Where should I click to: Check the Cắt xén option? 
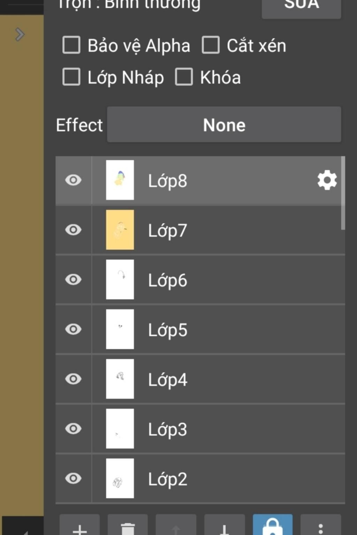coord(211,45)
